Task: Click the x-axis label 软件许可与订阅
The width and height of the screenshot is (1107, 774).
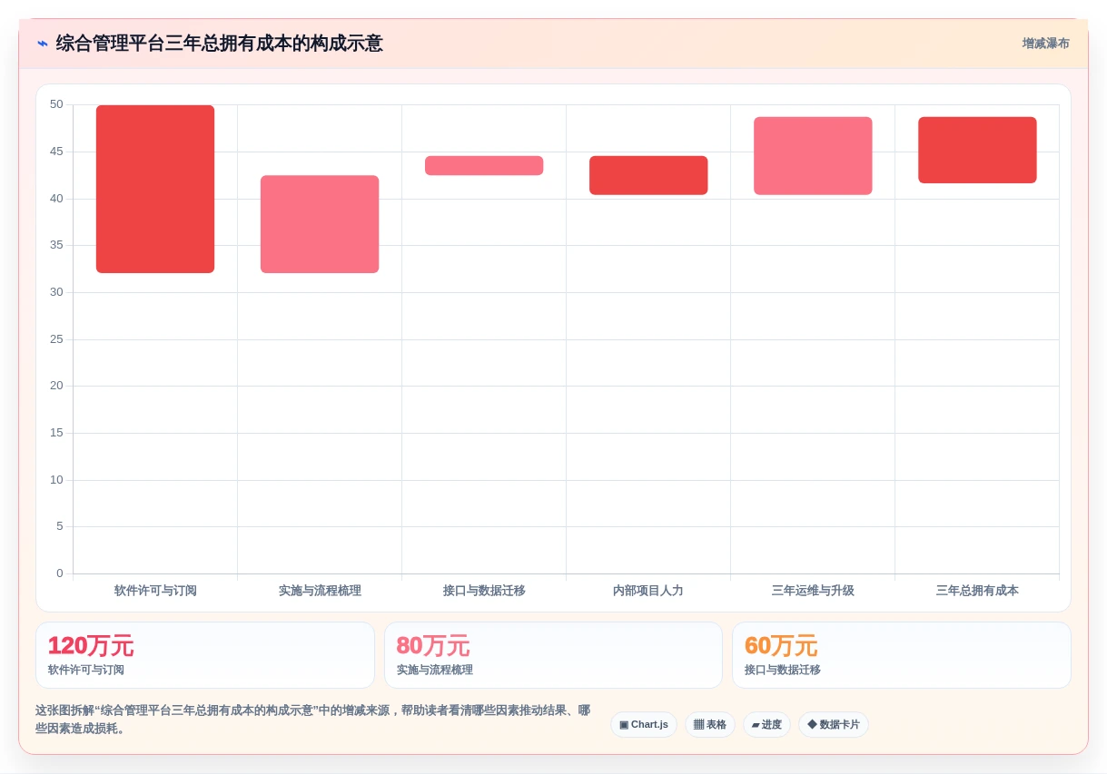Action: pos(155,591)
